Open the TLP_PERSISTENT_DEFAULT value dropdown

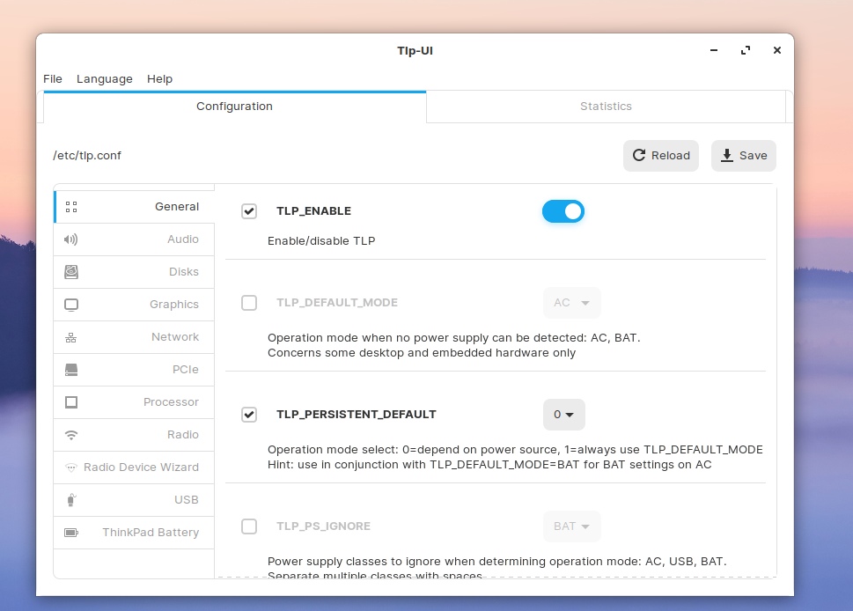pos(563,415)
